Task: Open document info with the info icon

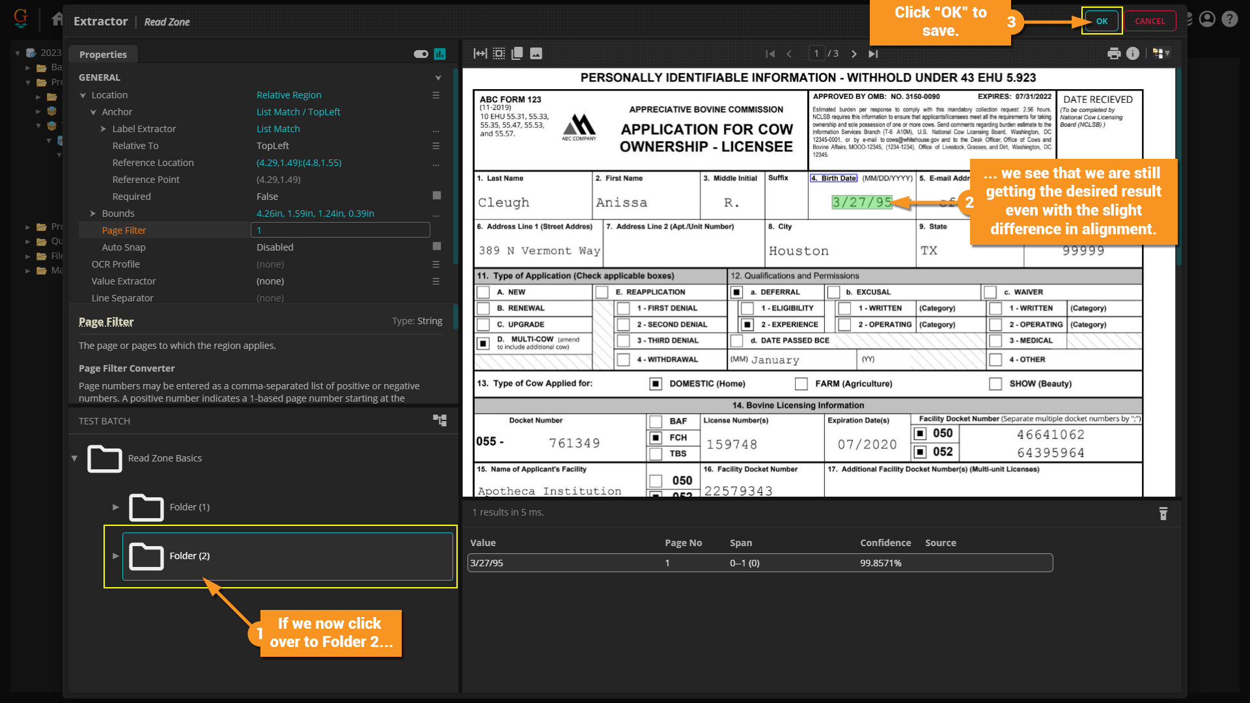Action: 1133,53
